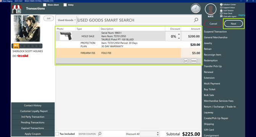Select Transfer Pick Up
Image resolution: width=256 pixels, height=137 pixels.
pos(213,66)
